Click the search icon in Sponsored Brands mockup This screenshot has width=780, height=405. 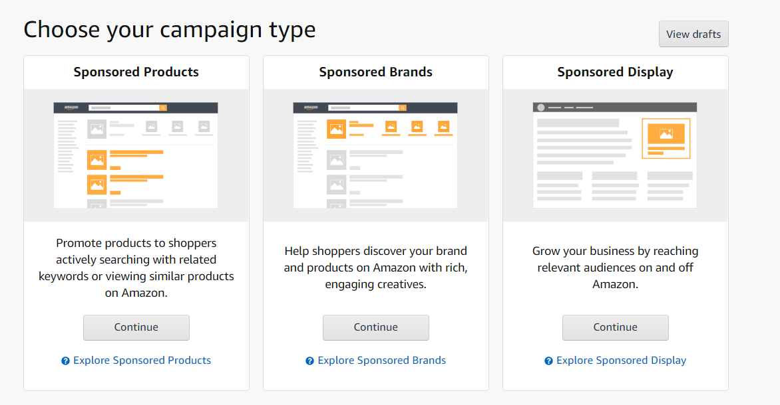(403, 108)
